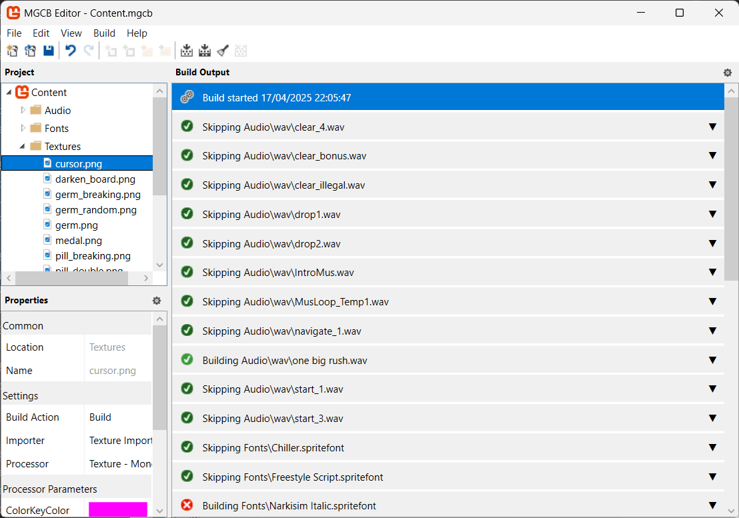Click the file icon beside medal.png
The width and height of the screenshot is (739, 518).
coord(47,240)
